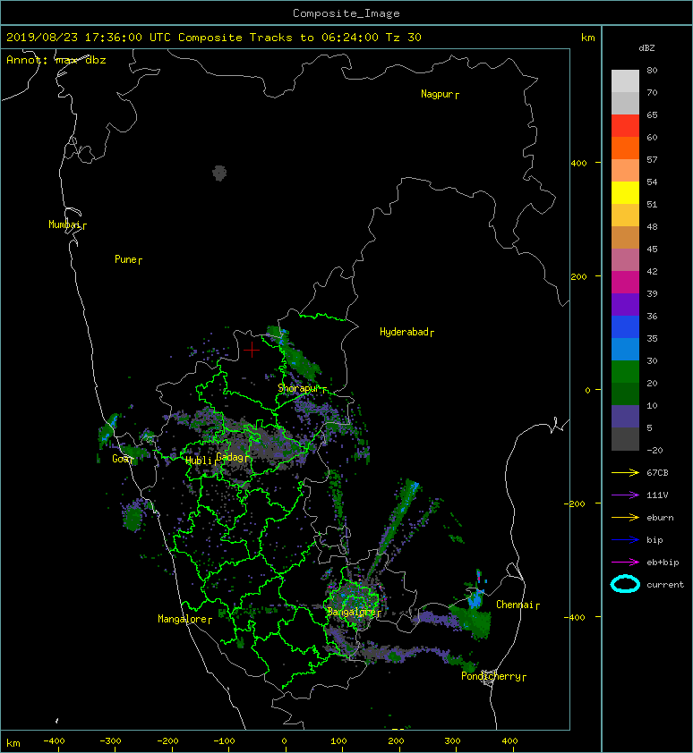Click the gray echo blob north of Pune
Image resolution: width=693 pixels, height=753 pixels.
(219, 173)
